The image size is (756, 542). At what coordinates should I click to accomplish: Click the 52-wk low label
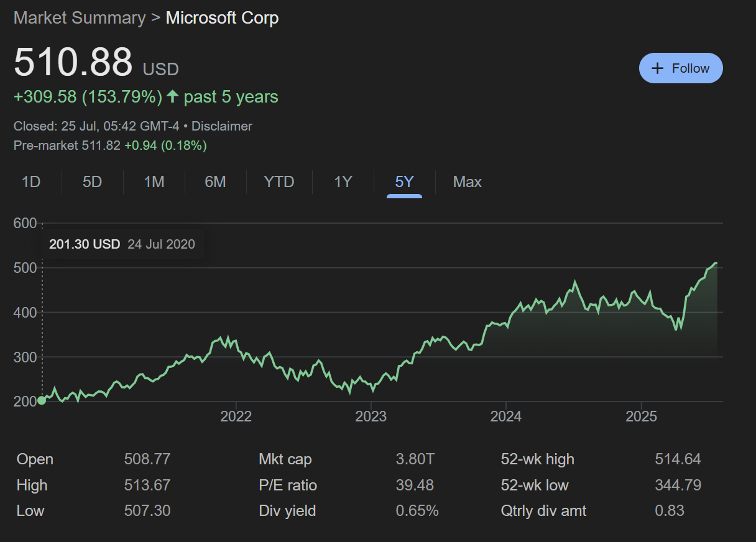click(x=535, y=485)
